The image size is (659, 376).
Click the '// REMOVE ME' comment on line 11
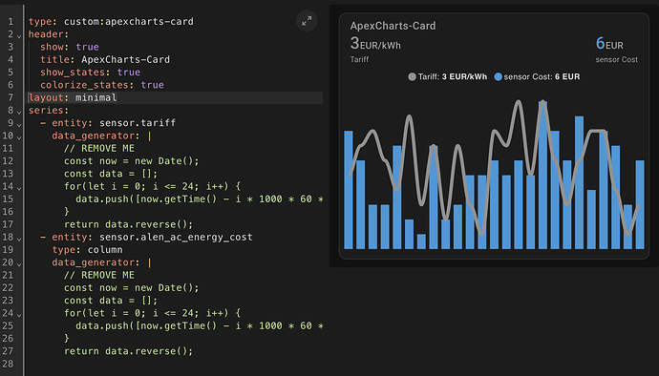point(99,148)
